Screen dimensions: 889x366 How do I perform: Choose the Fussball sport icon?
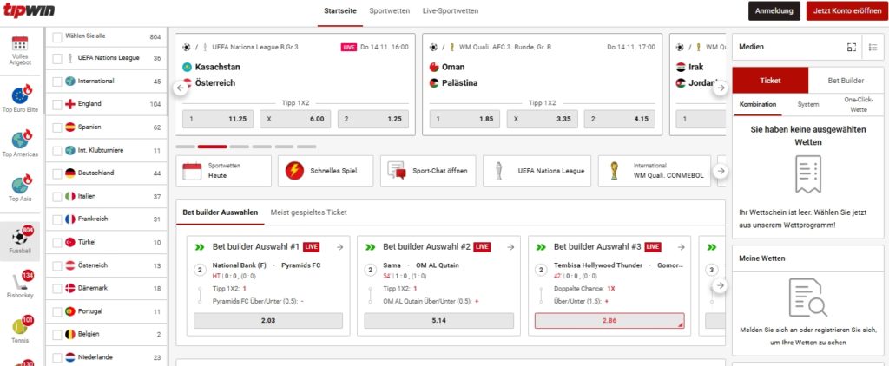click(x=21, y=235)
